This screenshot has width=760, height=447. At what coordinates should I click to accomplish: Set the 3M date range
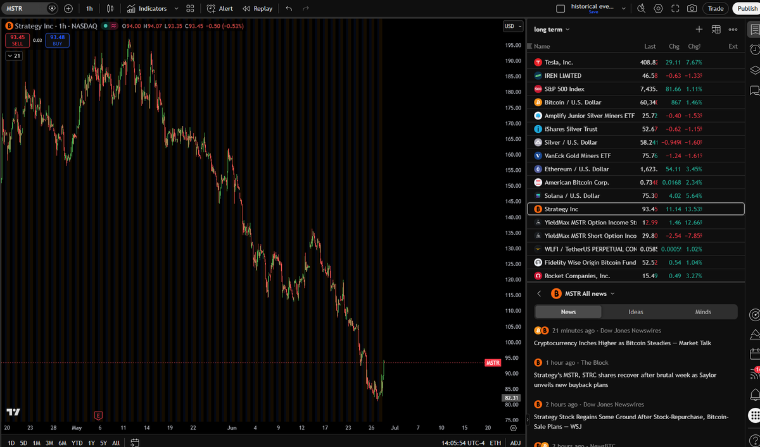(49, 443)
